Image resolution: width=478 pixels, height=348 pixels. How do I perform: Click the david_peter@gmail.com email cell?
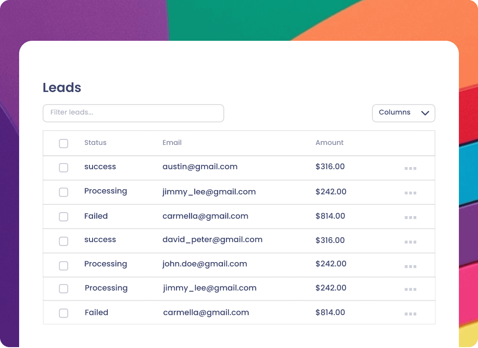coord(212,240)
